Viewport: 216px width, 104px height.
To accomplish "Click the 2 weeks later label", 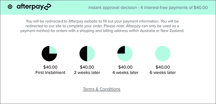I will (87, 72).
